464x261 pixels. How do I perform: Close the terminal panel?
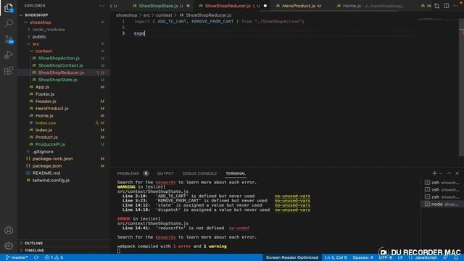[457, 173]
